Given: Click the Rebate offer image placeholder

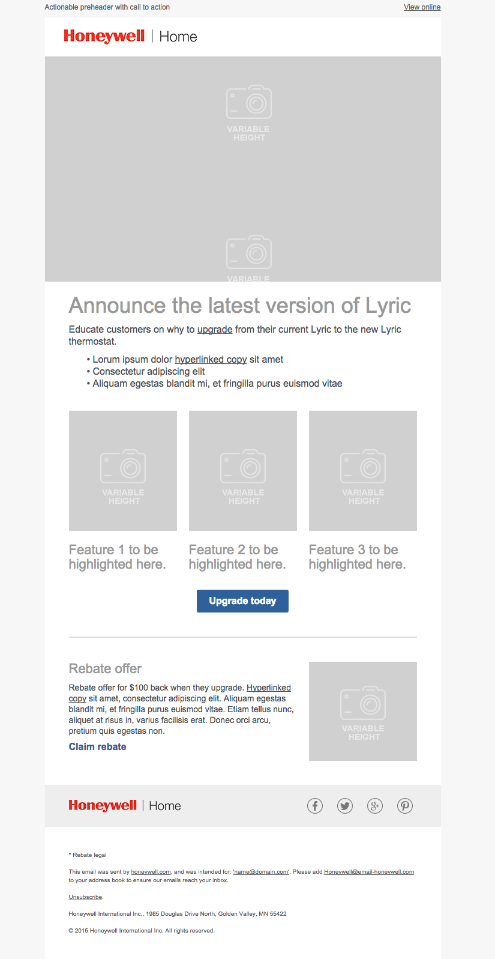Looking at the screenshot, I should pos(363,711).
